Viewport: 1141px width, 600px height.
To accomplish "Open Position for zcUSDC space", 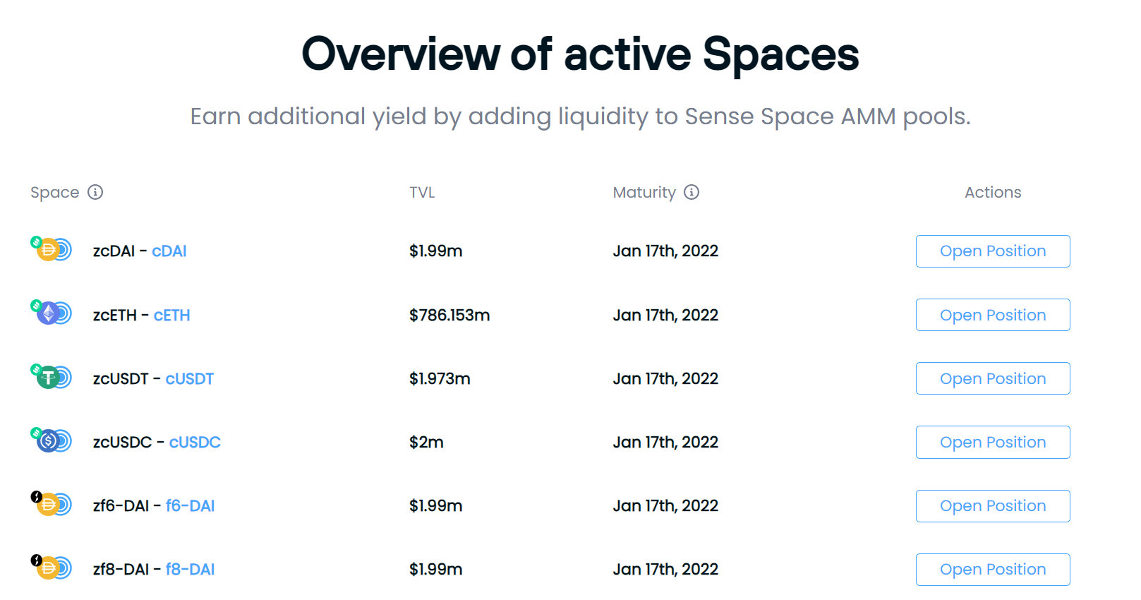I will tap(993, 442).
